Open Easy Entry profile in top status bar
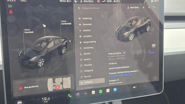Viewport: 185px width, 104px height. [x=87, y=1]
